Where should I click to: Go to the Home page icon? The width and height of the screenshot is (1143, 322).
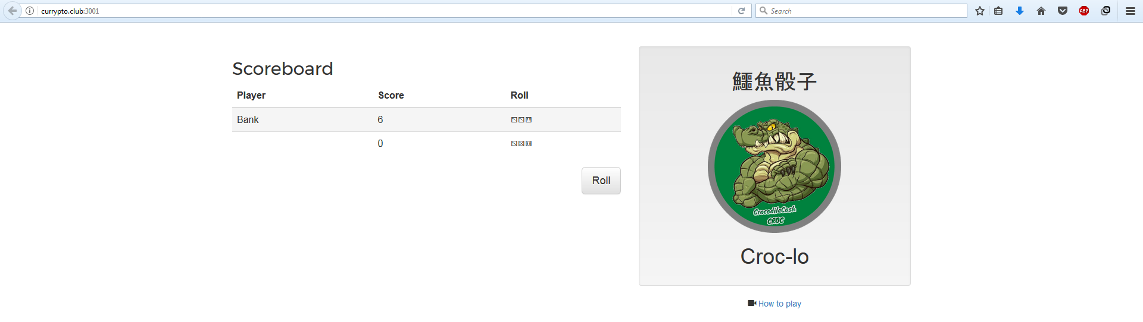point(1041,11)
